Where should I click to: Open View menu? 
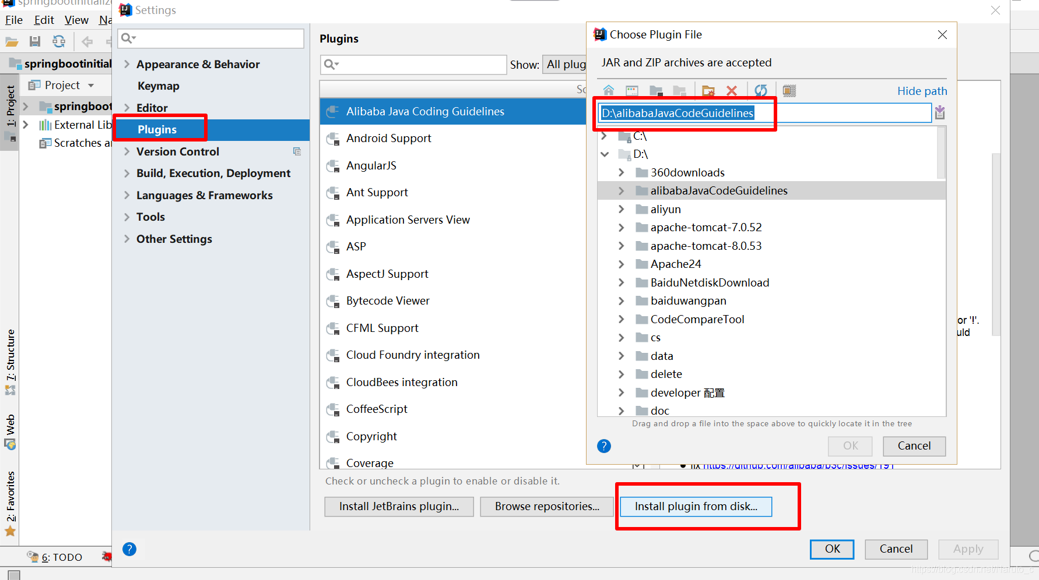click(76, 20)
